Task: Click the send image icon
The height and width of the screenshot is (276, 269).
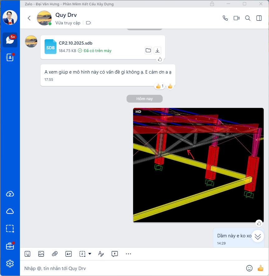Action: pos(41,254)
